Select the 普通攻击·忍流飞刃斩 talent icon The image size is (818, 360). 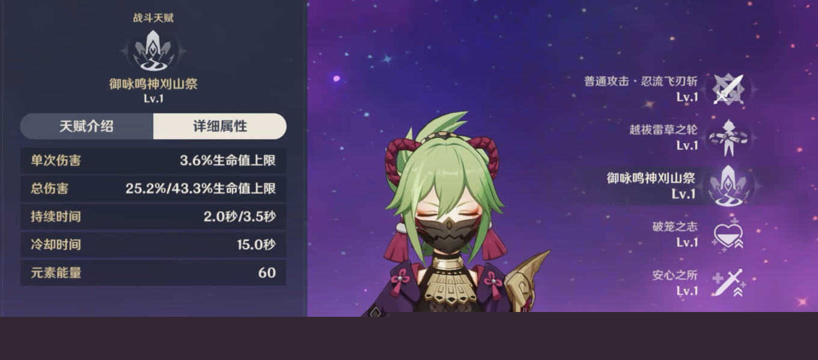click(x=728, y=89)
